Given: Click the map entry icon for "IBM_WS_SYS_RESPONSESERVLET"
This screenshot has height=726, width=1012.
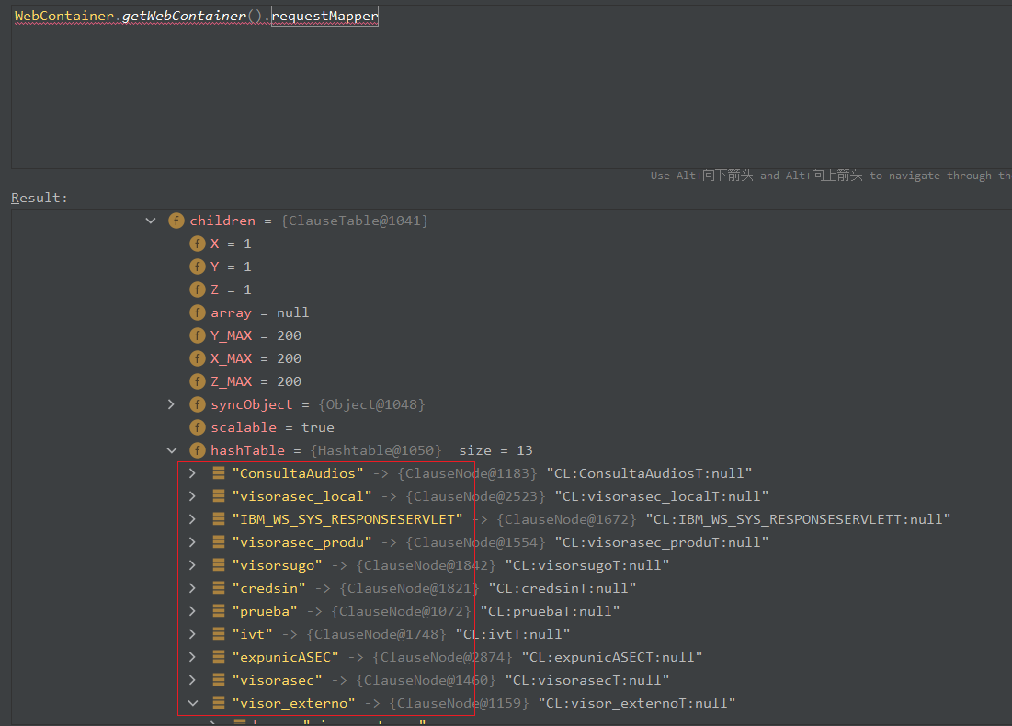Looking at the screenshot, I should coord(219,519).
